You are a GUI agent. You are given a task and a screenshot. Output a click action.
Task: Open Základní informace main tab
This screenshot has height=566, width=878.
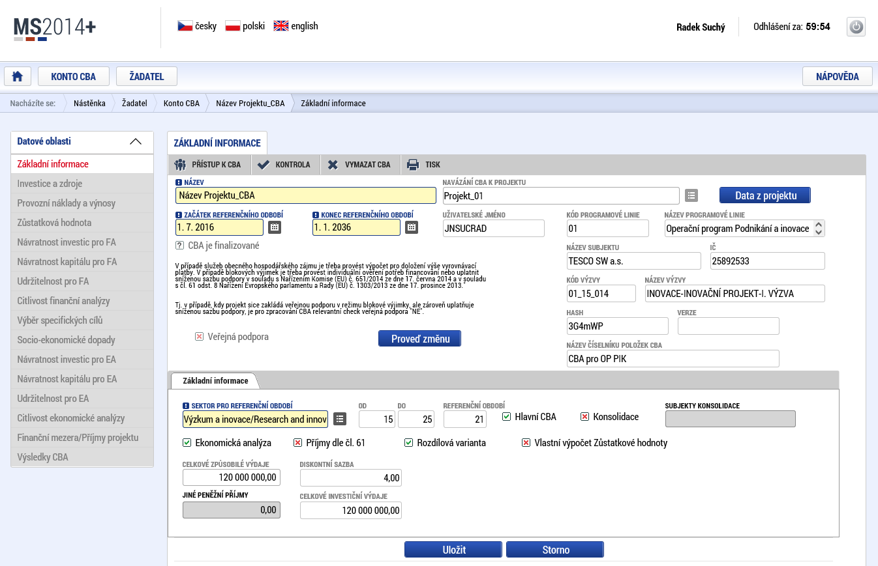pyautogui.click(x=217, y=143)
